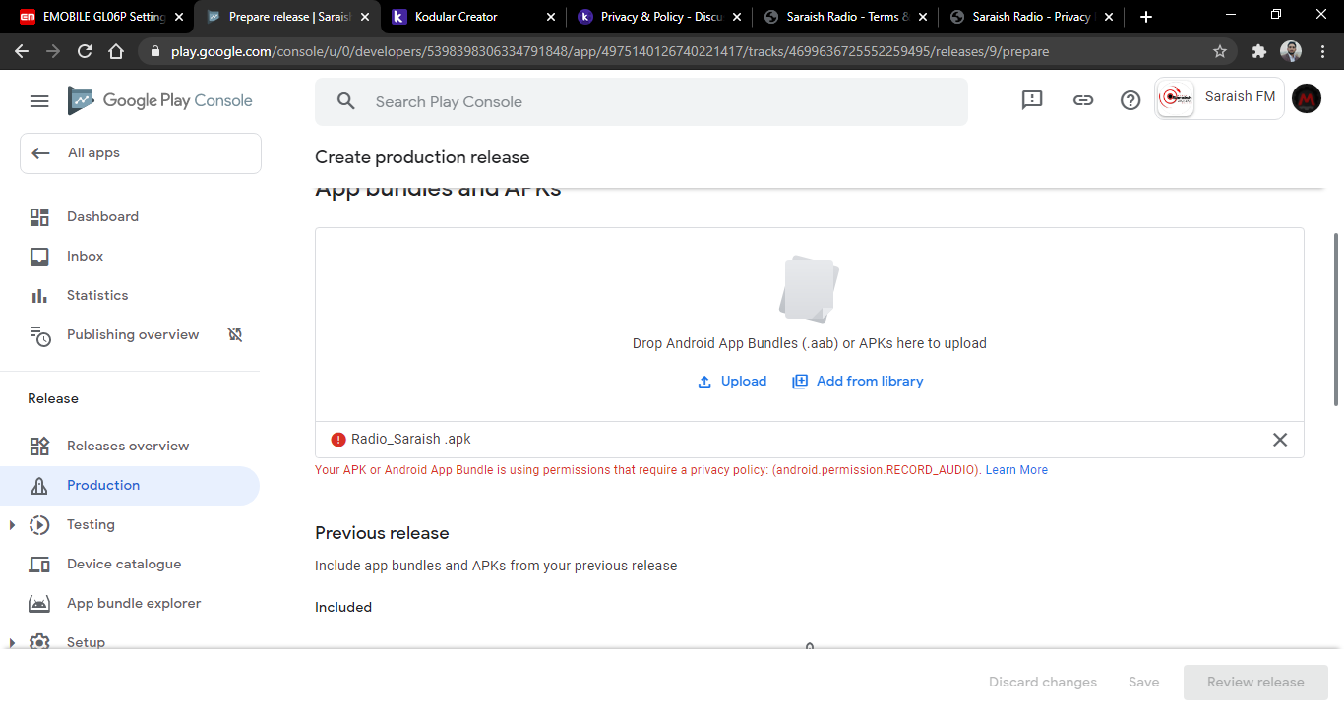Click the Dashboard sidebar icon
The image size is (1344, 716).
[x=39, y=216]
